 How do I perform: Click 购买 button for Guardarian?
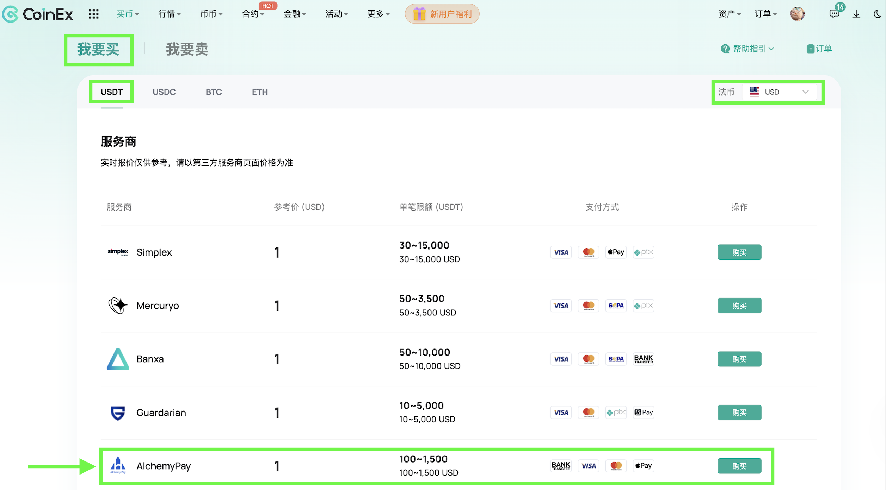[739, 412]
